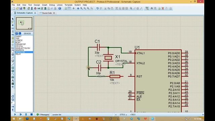Image resolution: width=215 pixels, height=121 pixels.
Task: Select the Junction Dot mode tool
Action: (x=13, y=25)
